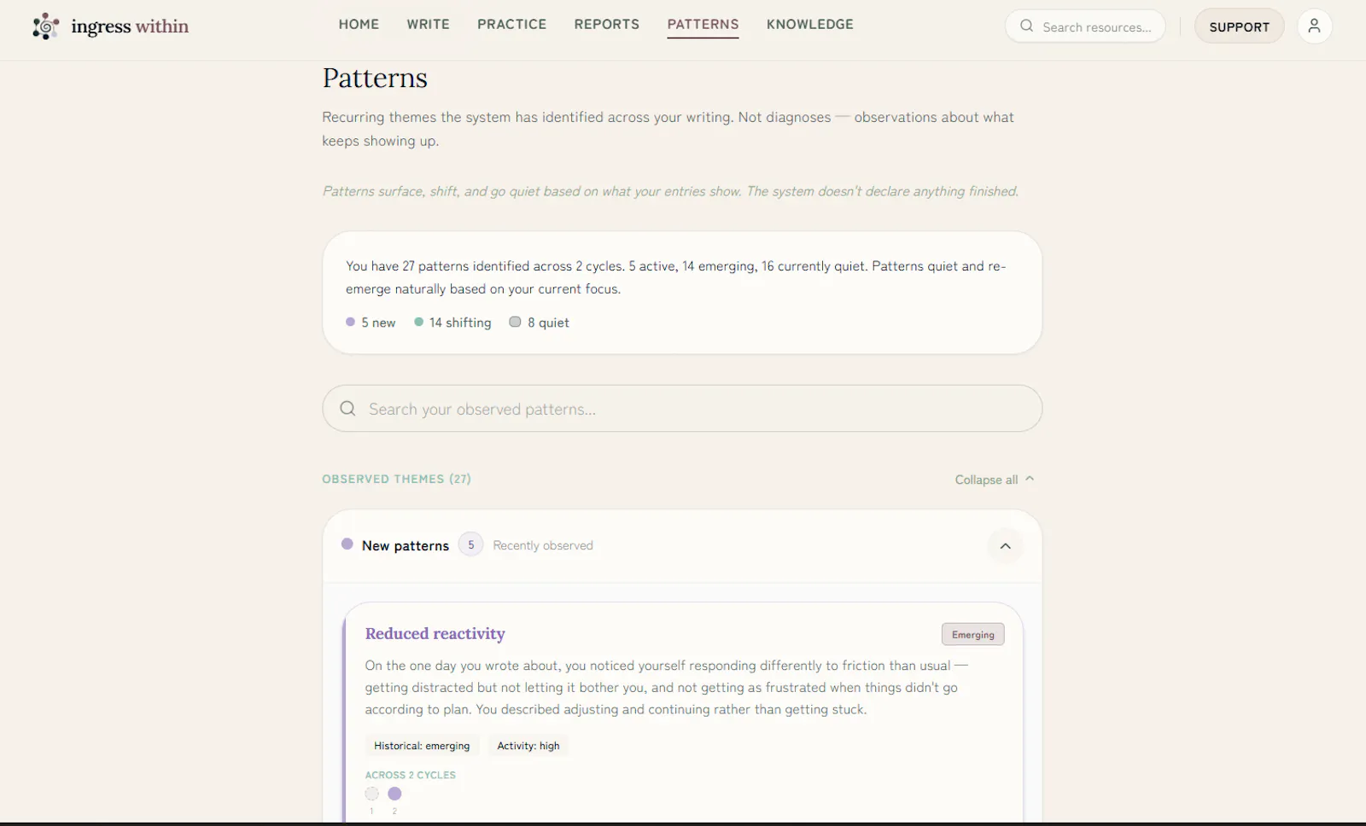Click the Emerging badge on Reduced reactivity

pos(972,635)
